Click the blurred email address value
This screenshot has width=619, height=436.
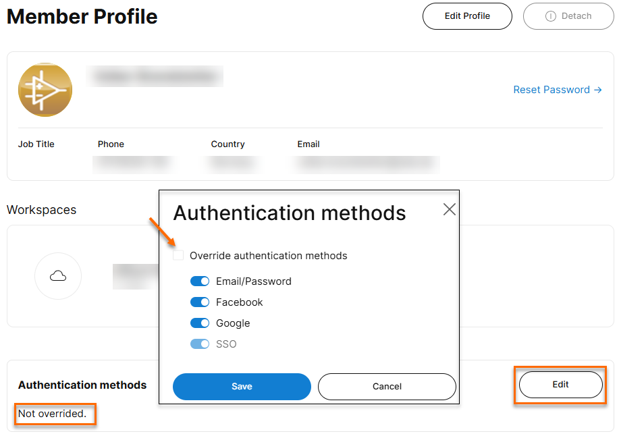tap(368, 163)
